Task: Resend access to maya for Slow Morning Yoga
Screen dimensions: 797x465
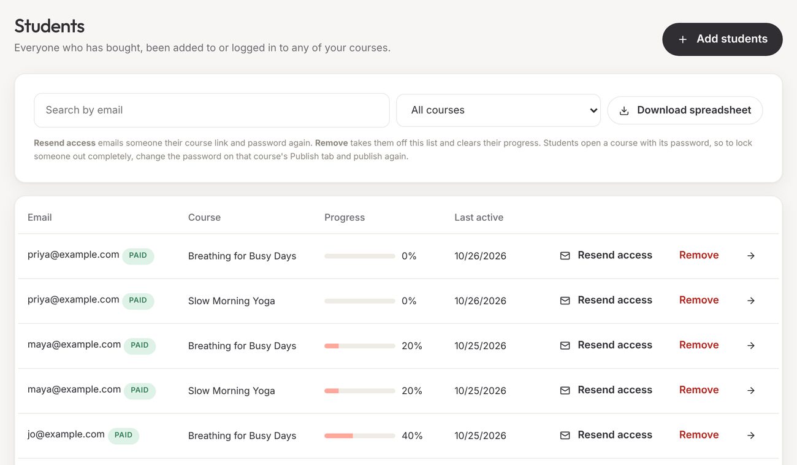Action: click(x=606, y=390)
